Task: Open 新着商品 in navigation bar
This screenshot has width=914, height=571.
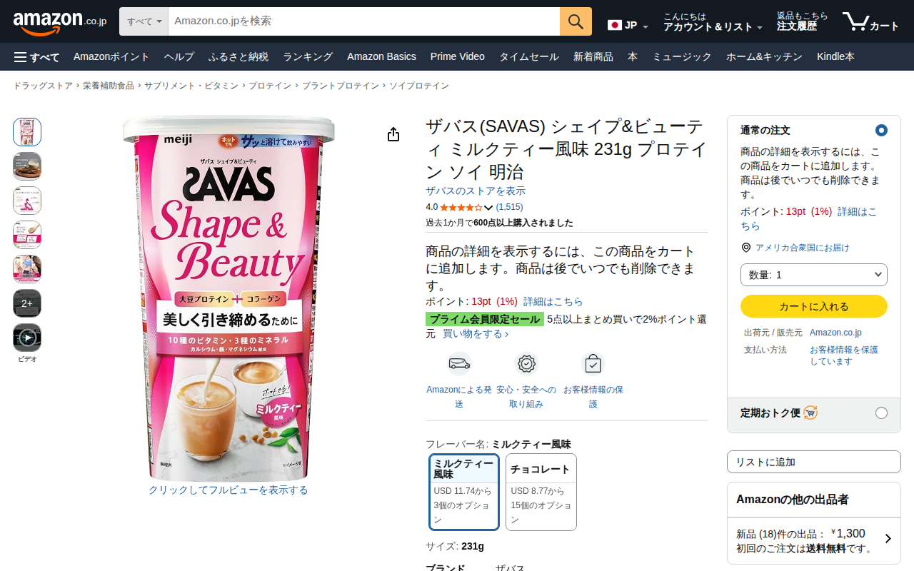Action: 593,57
